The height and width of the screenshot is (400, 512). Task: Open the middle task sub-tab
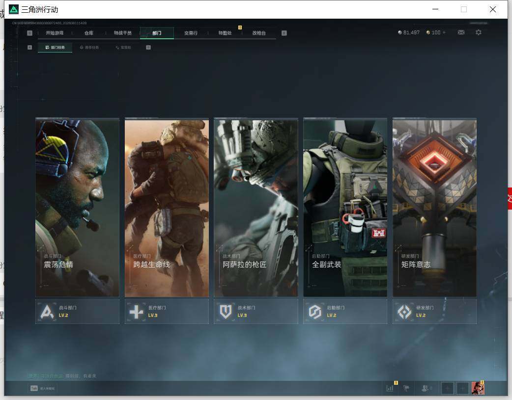pyautogui.click(x=89, y=47)
